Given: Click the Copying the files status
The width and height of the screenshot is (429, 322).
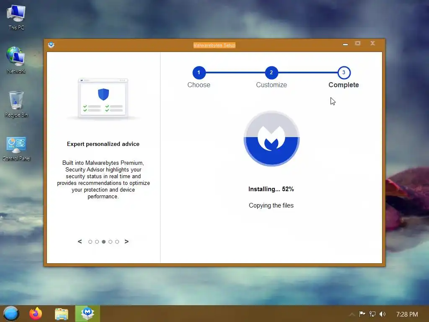Looking at the screenshot, I should 271,205.
